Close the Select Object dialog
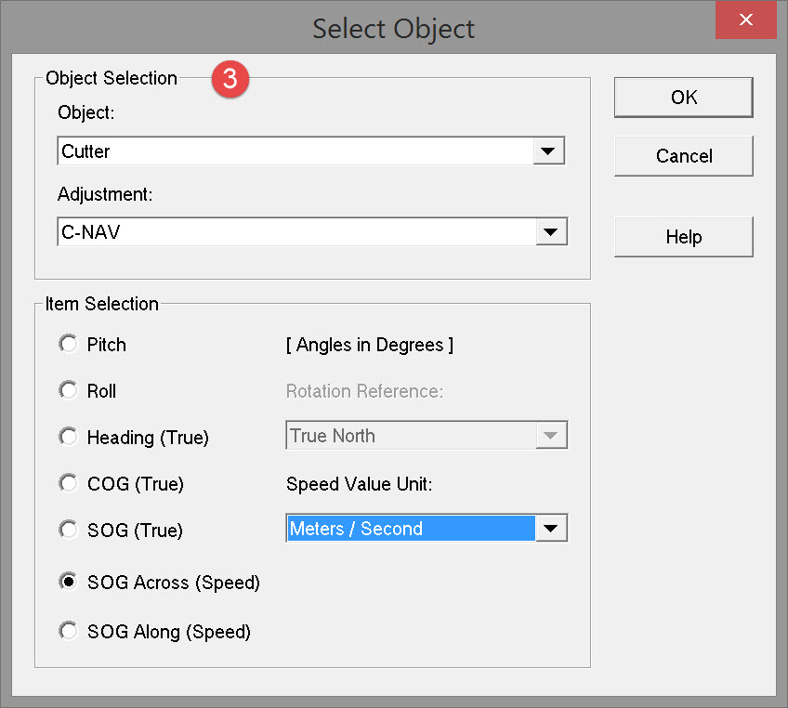Screen dimensions: 788x708 click(746, 20)
